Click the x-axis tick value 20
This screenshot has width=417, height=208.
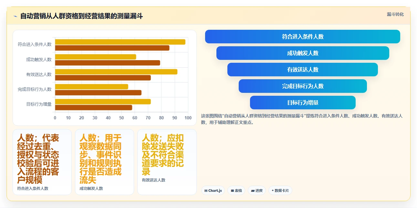pos(81,118)
